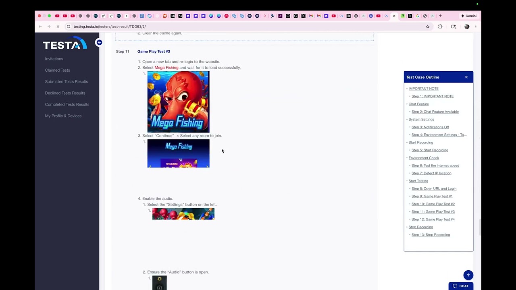Click the TESTA logo

[65, 43]
